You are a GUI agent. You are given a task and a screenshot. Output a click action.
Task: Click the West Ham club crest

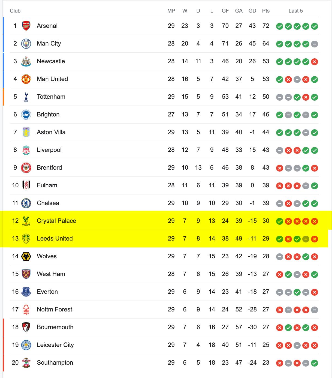pos(26,274)
